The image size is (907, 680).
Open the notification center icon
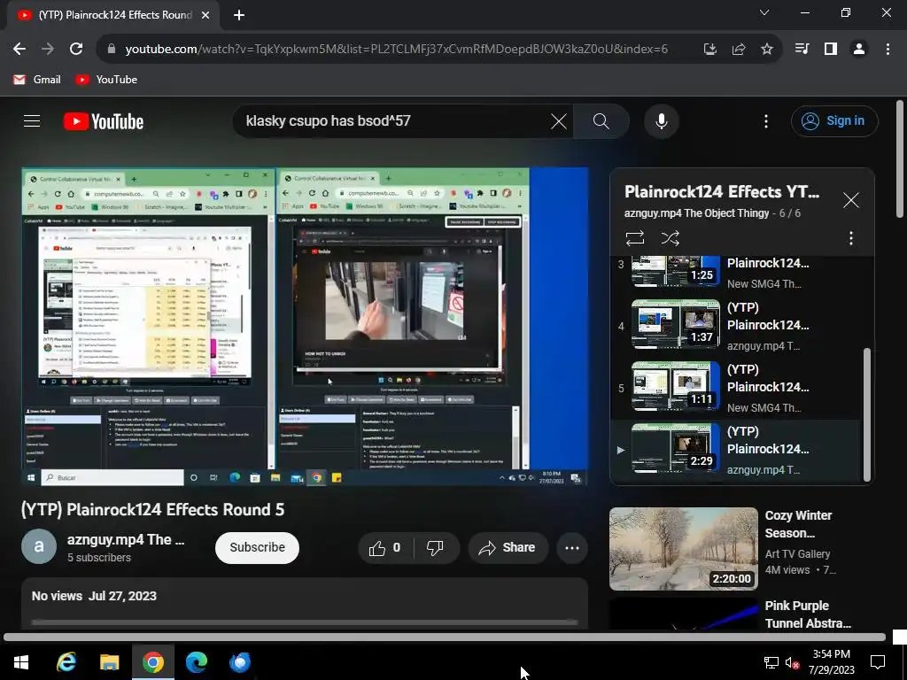tap(878, 662)
